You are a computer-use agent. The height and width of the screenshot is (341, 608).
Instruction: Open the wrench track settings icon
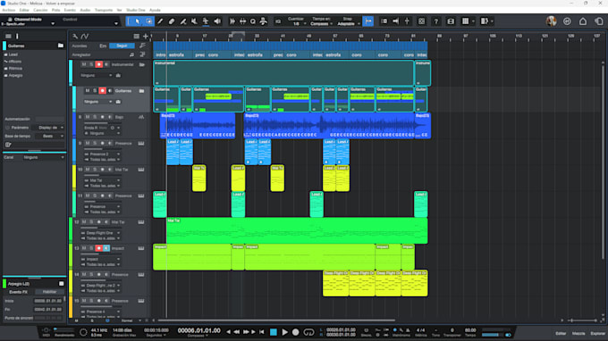(75, 36)
